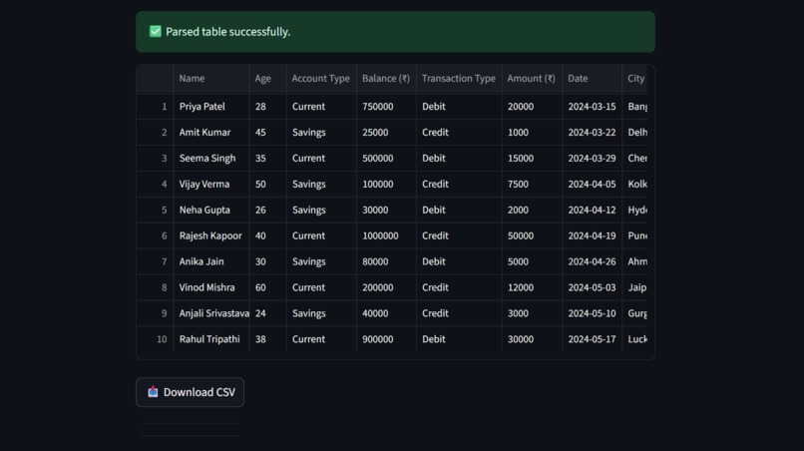The width and height of the screenshot is (804, 451).
Task: Select the cell 'Rahul Tripathi'
Action: 211,338
